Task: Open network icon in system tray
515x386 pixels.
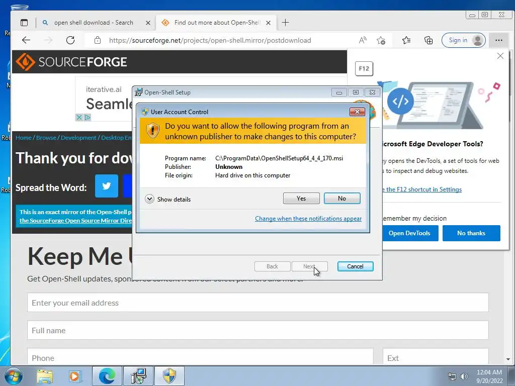Action: tap(452, 376)
